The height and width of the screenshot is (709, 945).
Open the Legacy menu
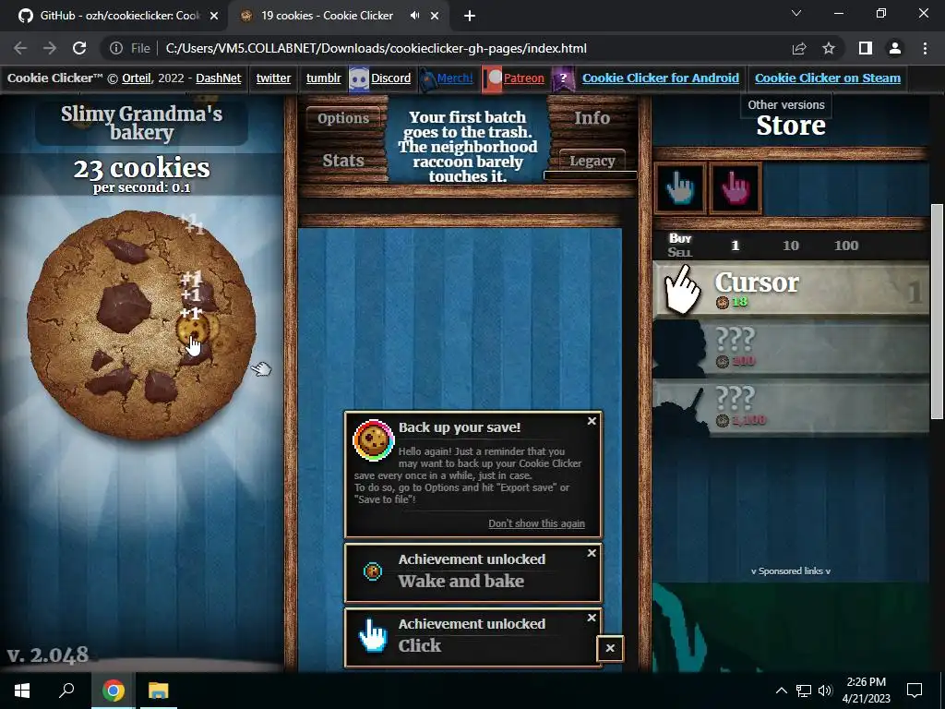(x=592, y=161)
